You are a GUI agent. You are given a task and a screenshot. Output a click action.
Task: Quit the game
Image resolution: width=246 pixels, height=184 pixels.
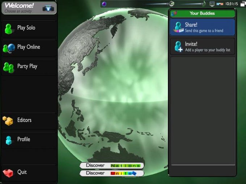(29, 173)
